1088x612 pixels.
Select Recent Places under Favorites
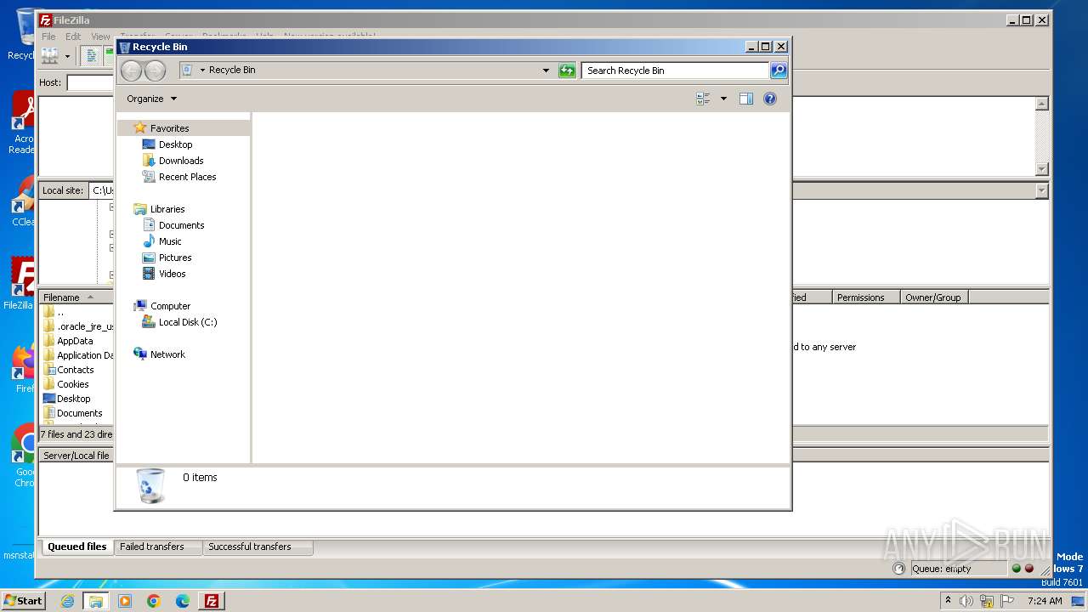pyautogui.click(x=187, y=177)
